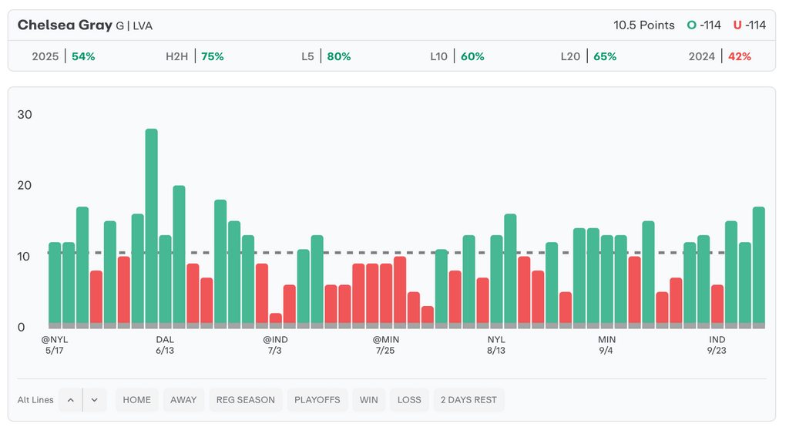Viewport: 789px width, 434px height.
Task: Filter games by LOSS
Action: coord(409,400)
